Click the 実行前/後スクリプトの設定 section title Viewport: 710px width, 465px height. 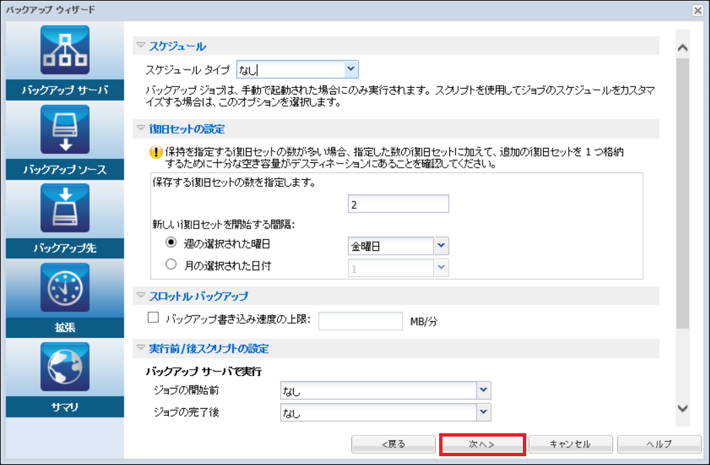(x=209, y=349)
